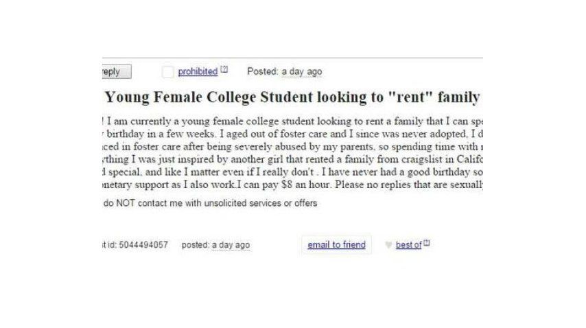Click the top 'Posted: a day ago' timestamp
586x328 pixels.
tap(284, 72)
